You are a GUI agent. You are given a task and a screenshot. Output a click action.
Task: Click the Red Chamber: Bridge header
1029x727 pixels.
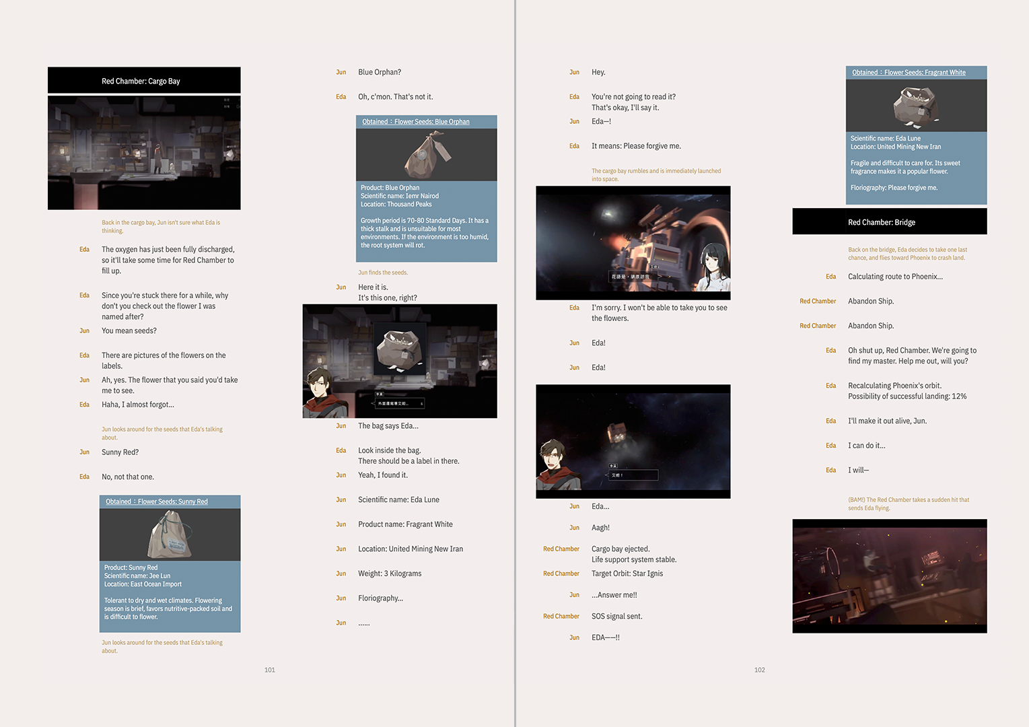click(890, 222)
